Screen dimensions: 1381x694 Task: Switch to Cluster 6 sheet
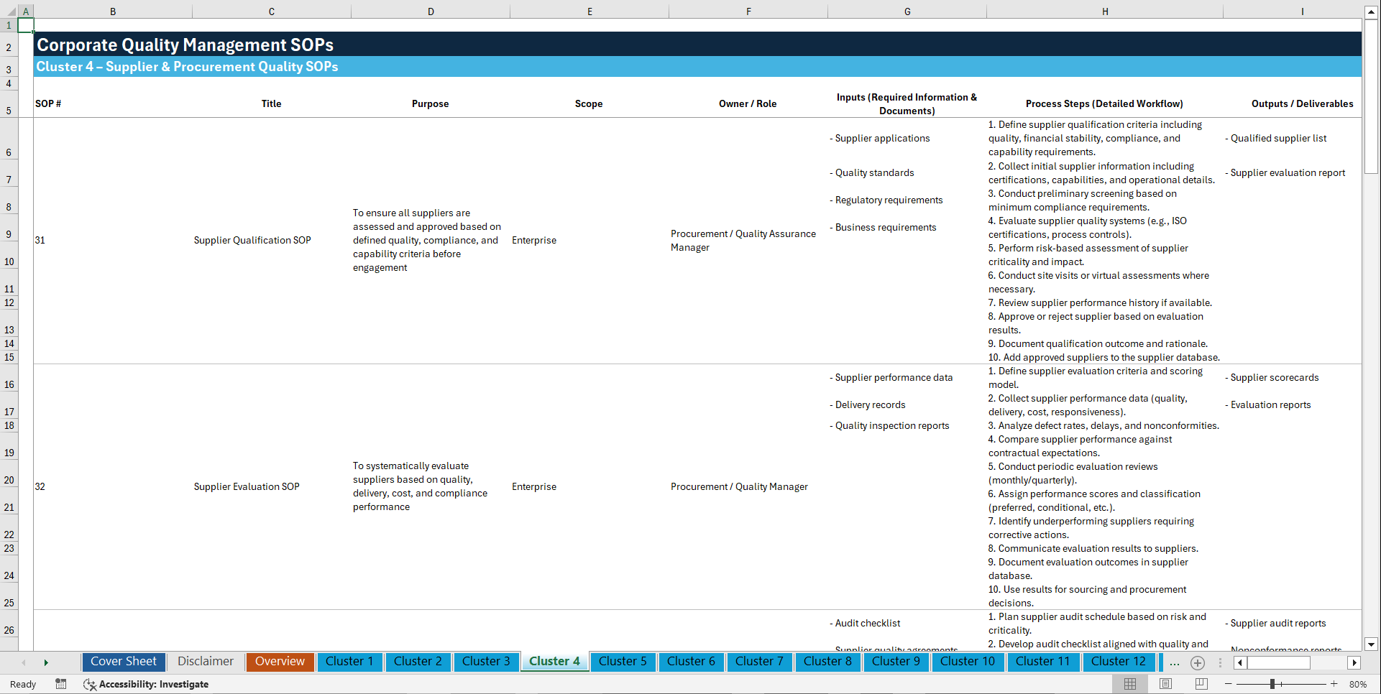[691, 662]
